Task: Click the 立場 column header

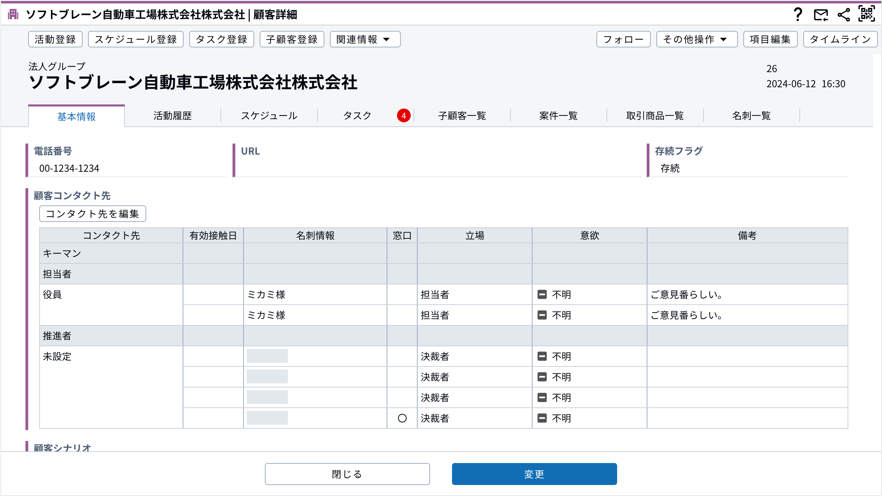Action: pyautogui.click(x=475, y=236)
